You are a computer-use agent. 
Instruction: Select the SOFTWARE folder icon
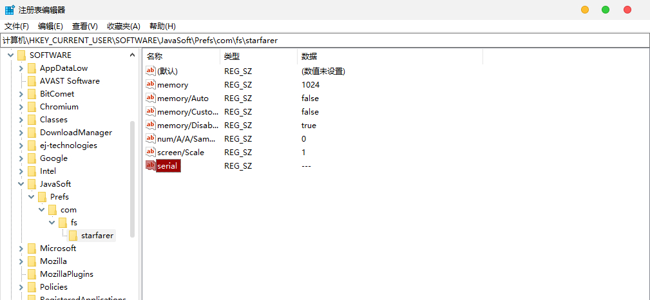[21, 55]
